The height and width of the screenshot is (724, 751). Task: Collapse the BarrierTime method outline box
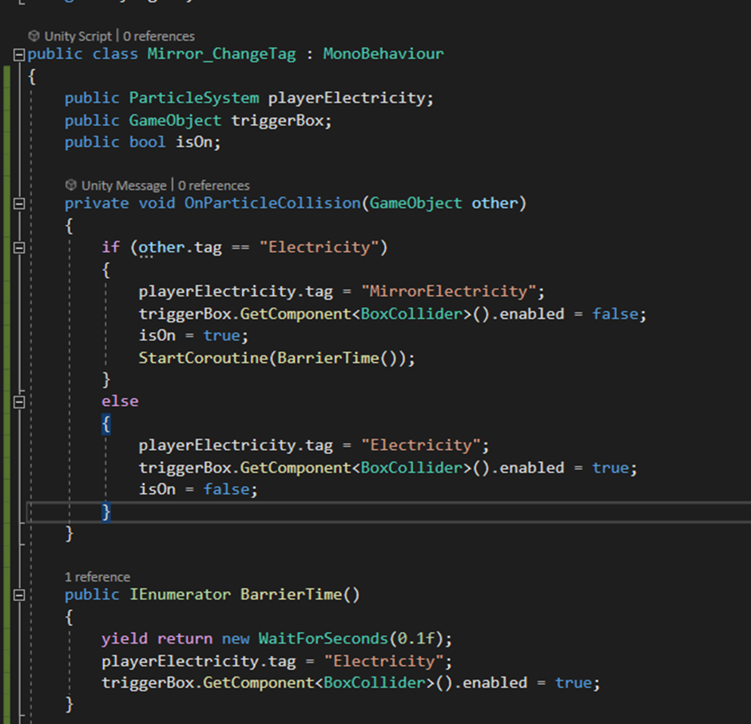pos(19,595)
